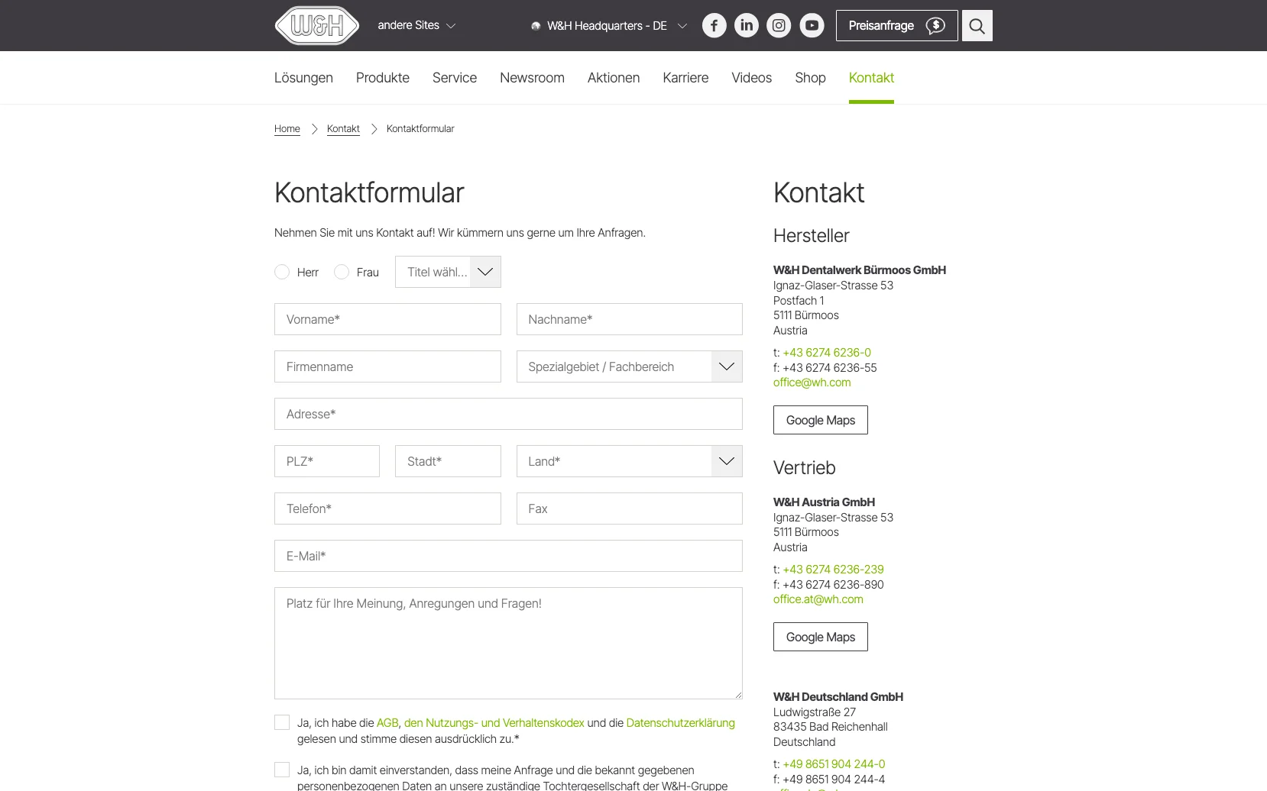1267x791 pixels.
Task: Open the Facebook page icon
Action: pos(715,25)
